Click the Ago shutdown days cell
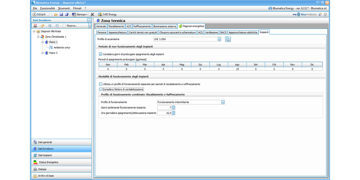The image size is (360, 180). (237, 69)
